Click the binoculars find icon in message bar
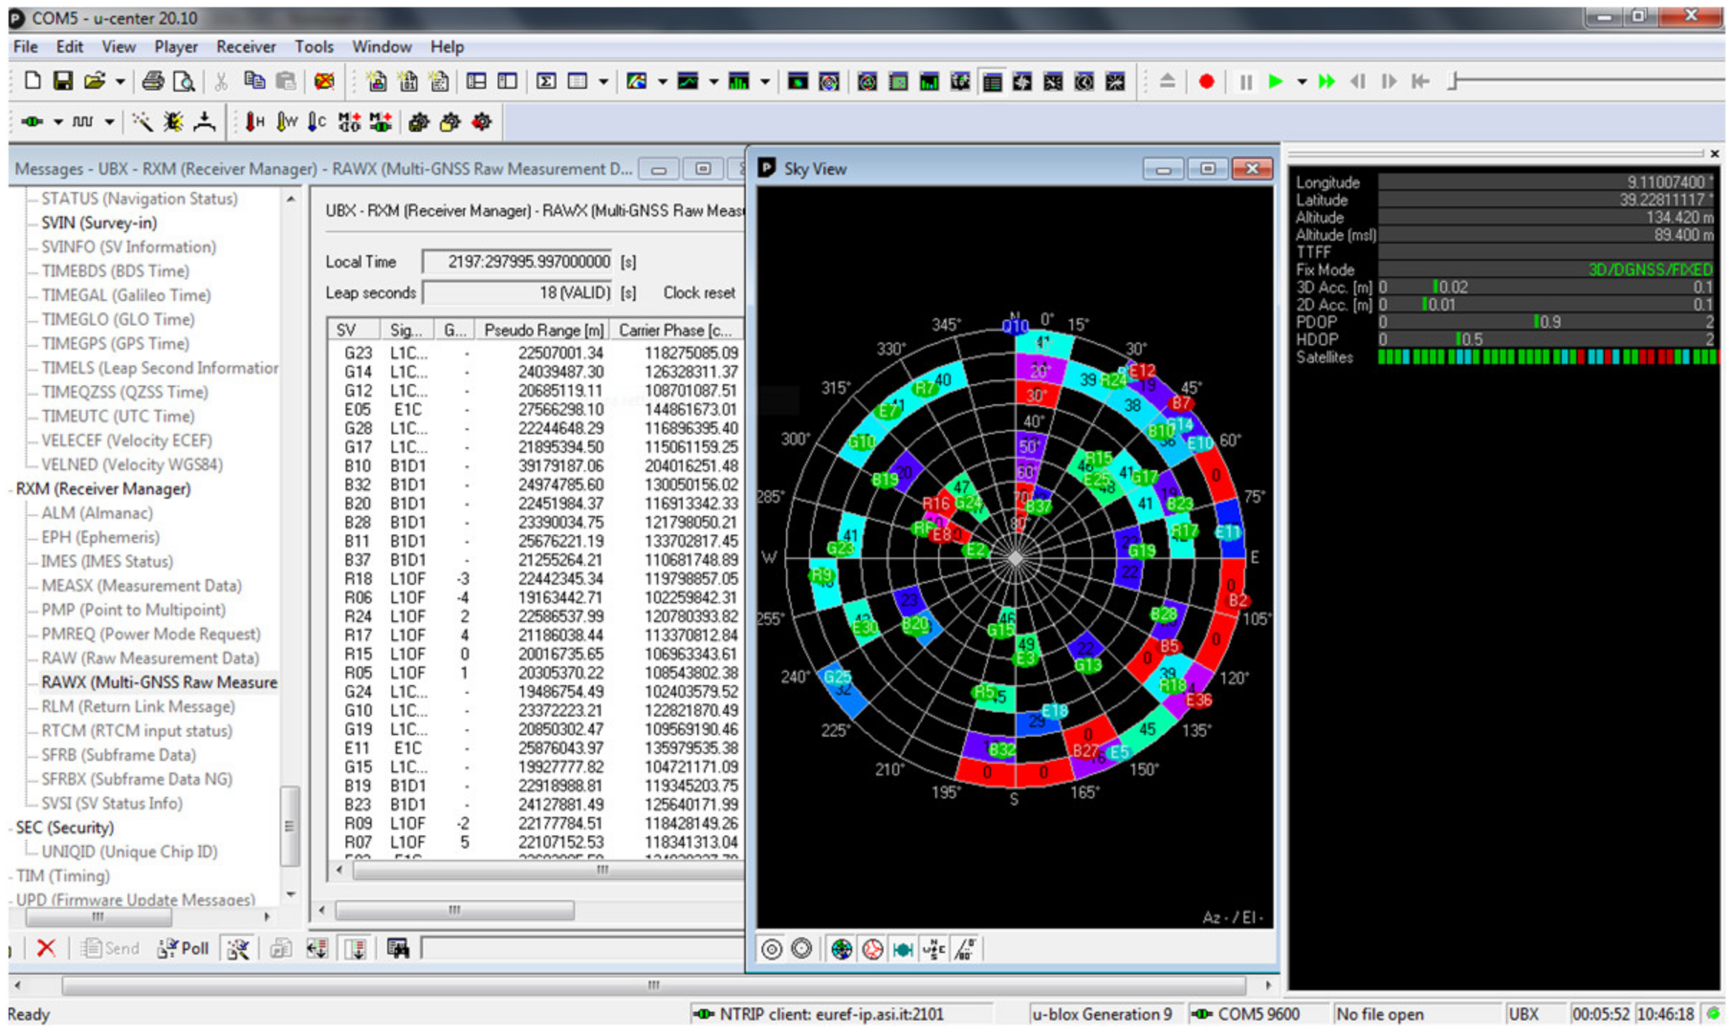Viewport: 1734px width, 1034px height. coord(398,948)
